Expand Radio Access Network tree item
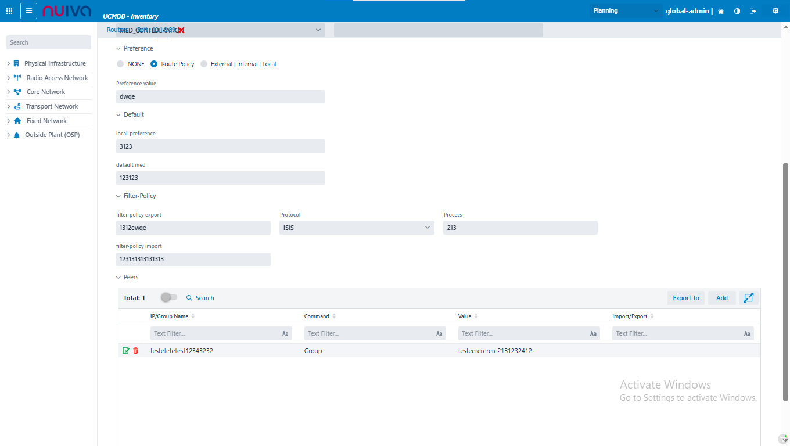The height and width of the screenshot is (446, 790). pos(9,78)
